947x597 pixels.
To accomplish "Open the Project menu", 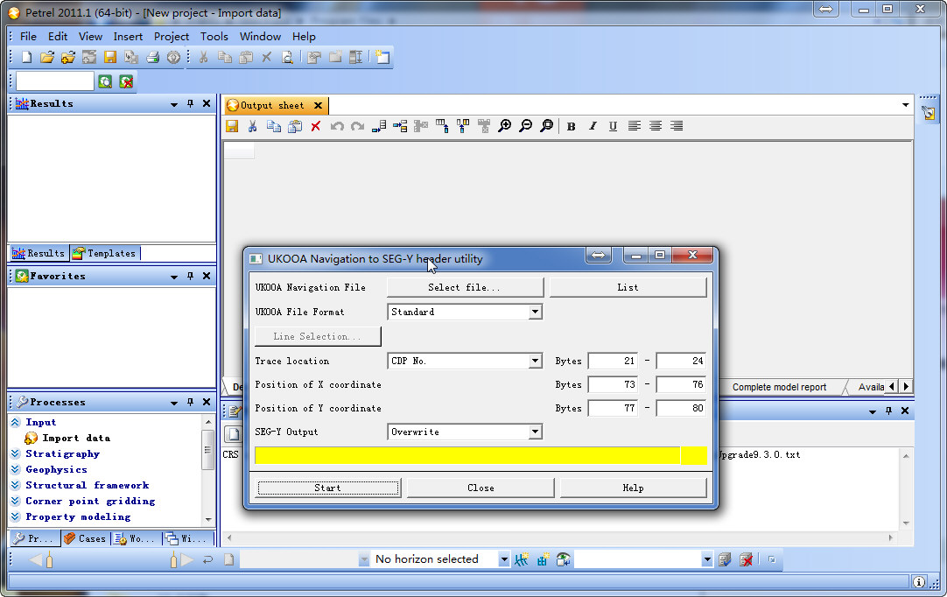I will [172, 36].
